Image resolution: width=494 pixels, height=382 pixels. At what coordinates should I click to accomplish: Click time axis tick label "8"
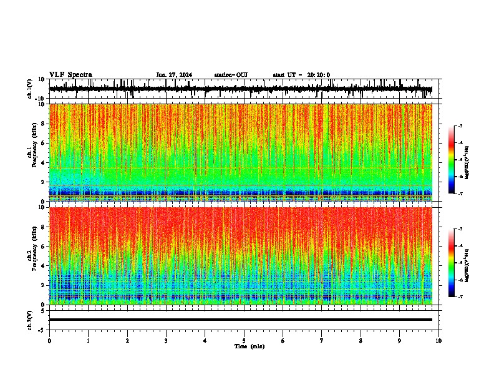(x=361, y=341)
